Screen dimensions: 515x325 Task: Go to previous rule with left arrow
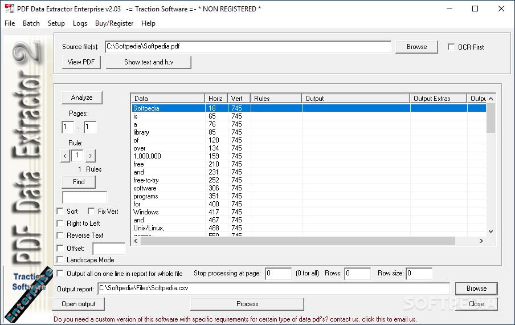tap(65, 156)
